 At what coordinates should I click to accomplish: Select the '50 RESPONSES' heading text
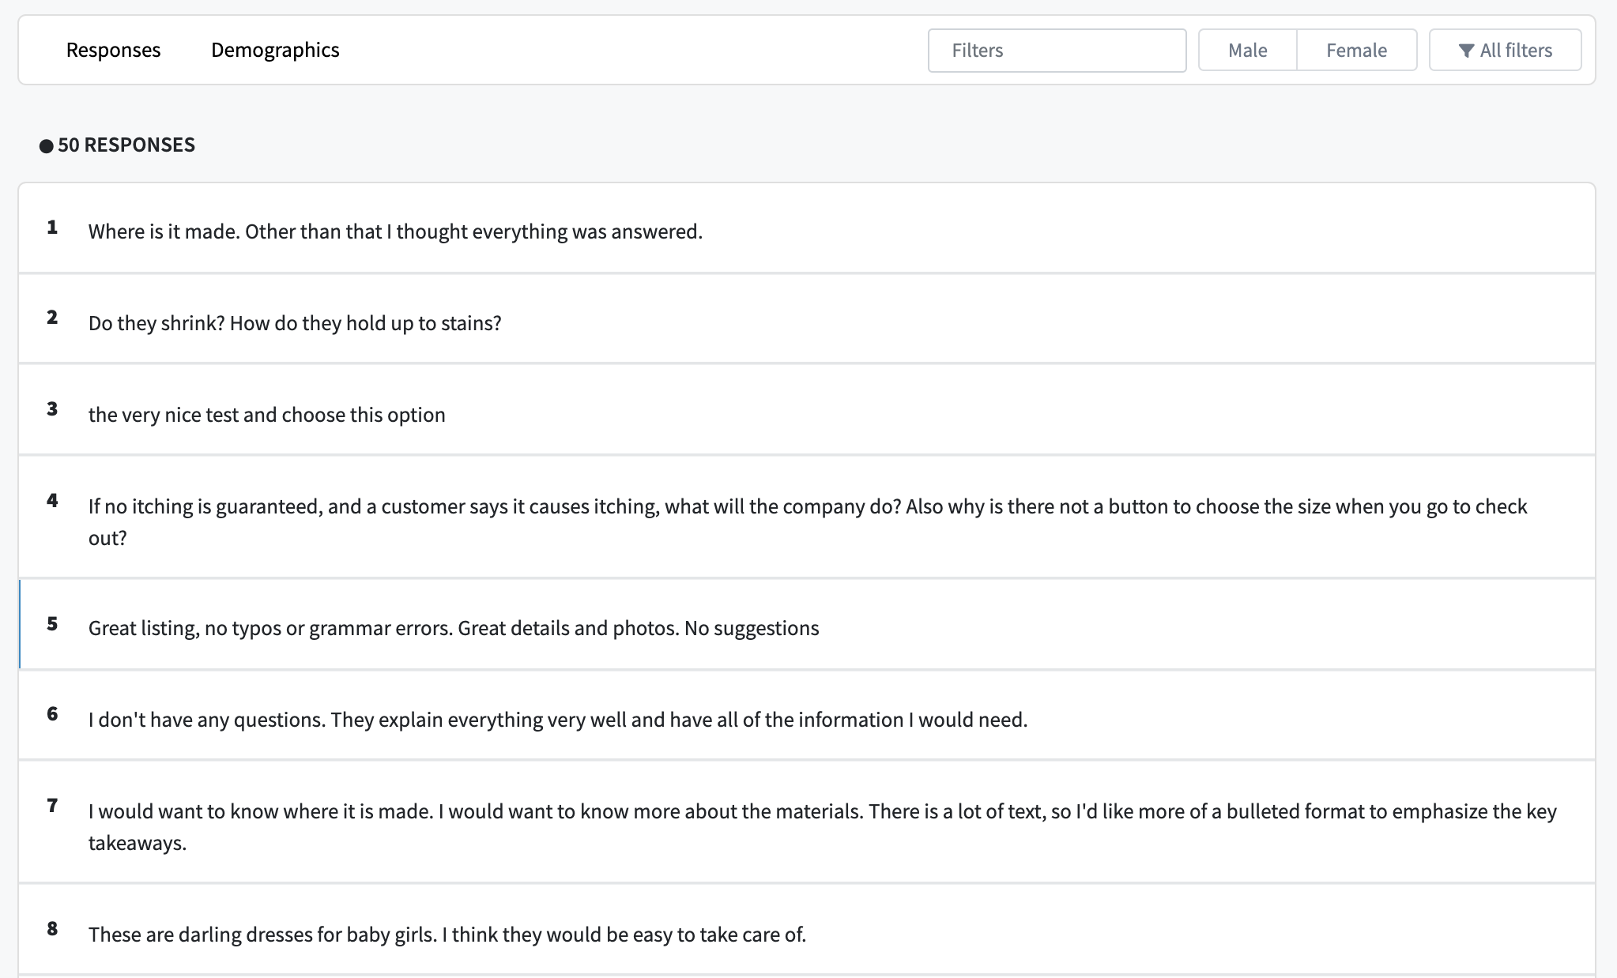point(126,145)
